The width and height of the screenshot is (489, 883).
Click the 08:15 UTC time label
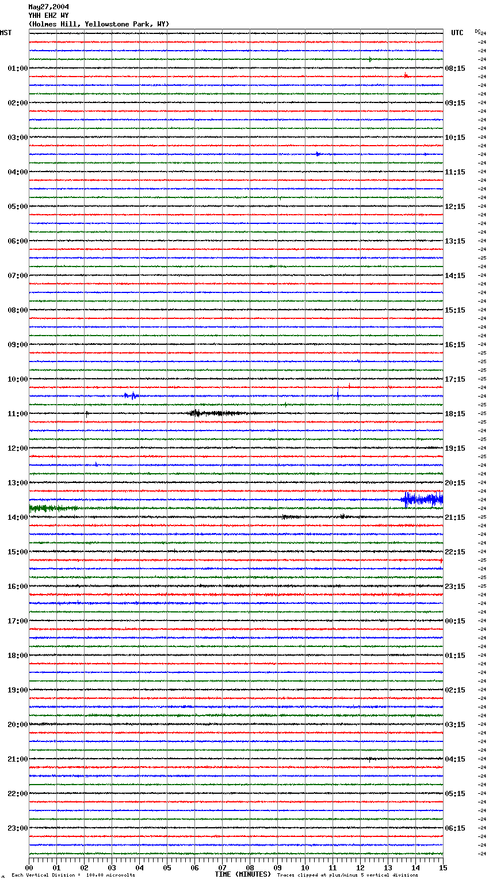tap(455, 68)
